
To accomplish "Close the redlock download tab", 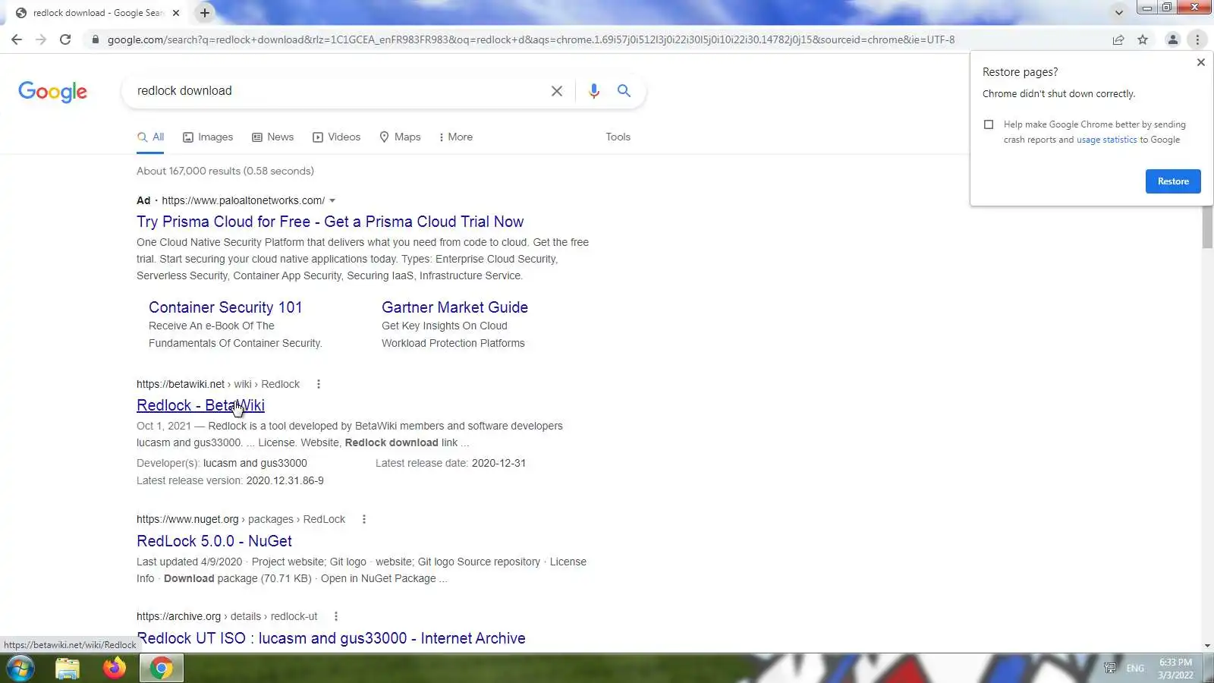I will [x=176, y=13].
